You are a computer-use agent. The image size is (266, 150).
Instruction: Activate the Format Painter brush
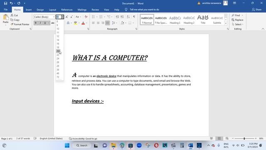pos(20,24)
